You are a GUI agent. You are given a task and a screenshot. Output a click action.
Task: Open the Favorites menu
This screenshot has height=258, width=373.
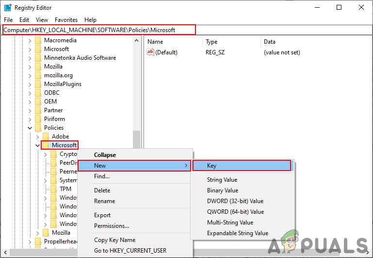pyautogui.click(x=66, y=20)
